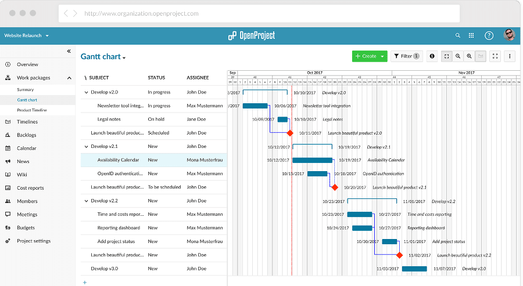Image resolution: width=523 pixels, height=286 pixels.
Task: Click the Develop v3.0 subject
Action: [x=104, y=269]
